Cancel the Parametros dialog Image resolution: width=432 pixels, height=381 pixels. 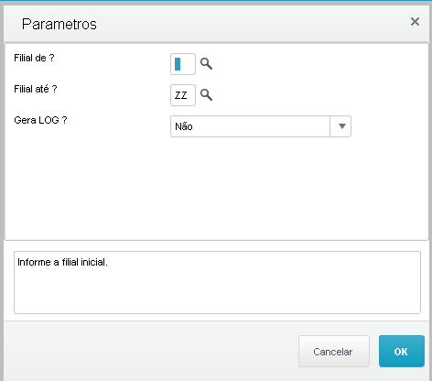point(334,352)
